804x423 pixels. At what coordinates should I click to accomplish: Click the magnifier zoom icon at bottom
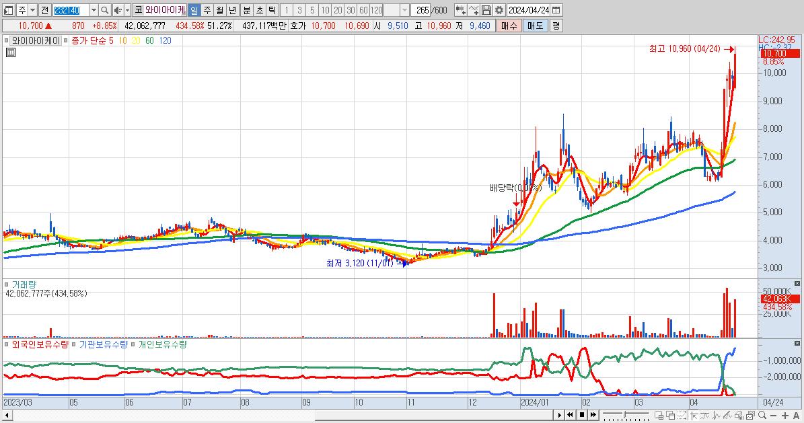point(762,415)
